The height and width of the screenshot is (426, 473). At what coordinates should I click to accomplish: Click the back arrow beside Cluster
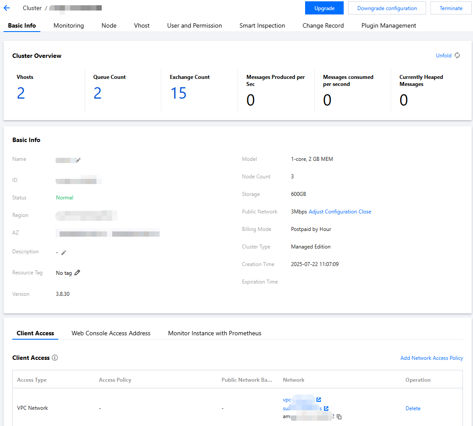pos(7,8)
